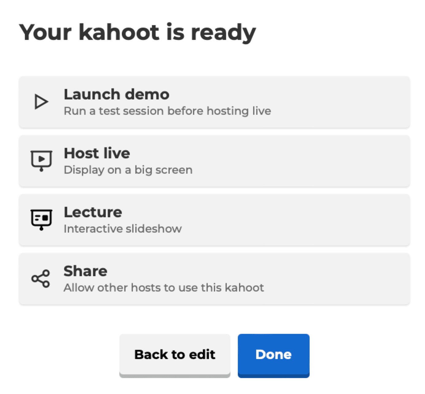
Task: Click 'Display on a big screen' text
Action: (x=128, y=170)
